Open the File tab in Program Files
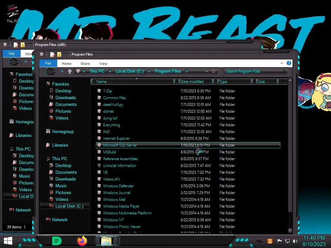Screen dimensions: 331x248 [48, 63]
